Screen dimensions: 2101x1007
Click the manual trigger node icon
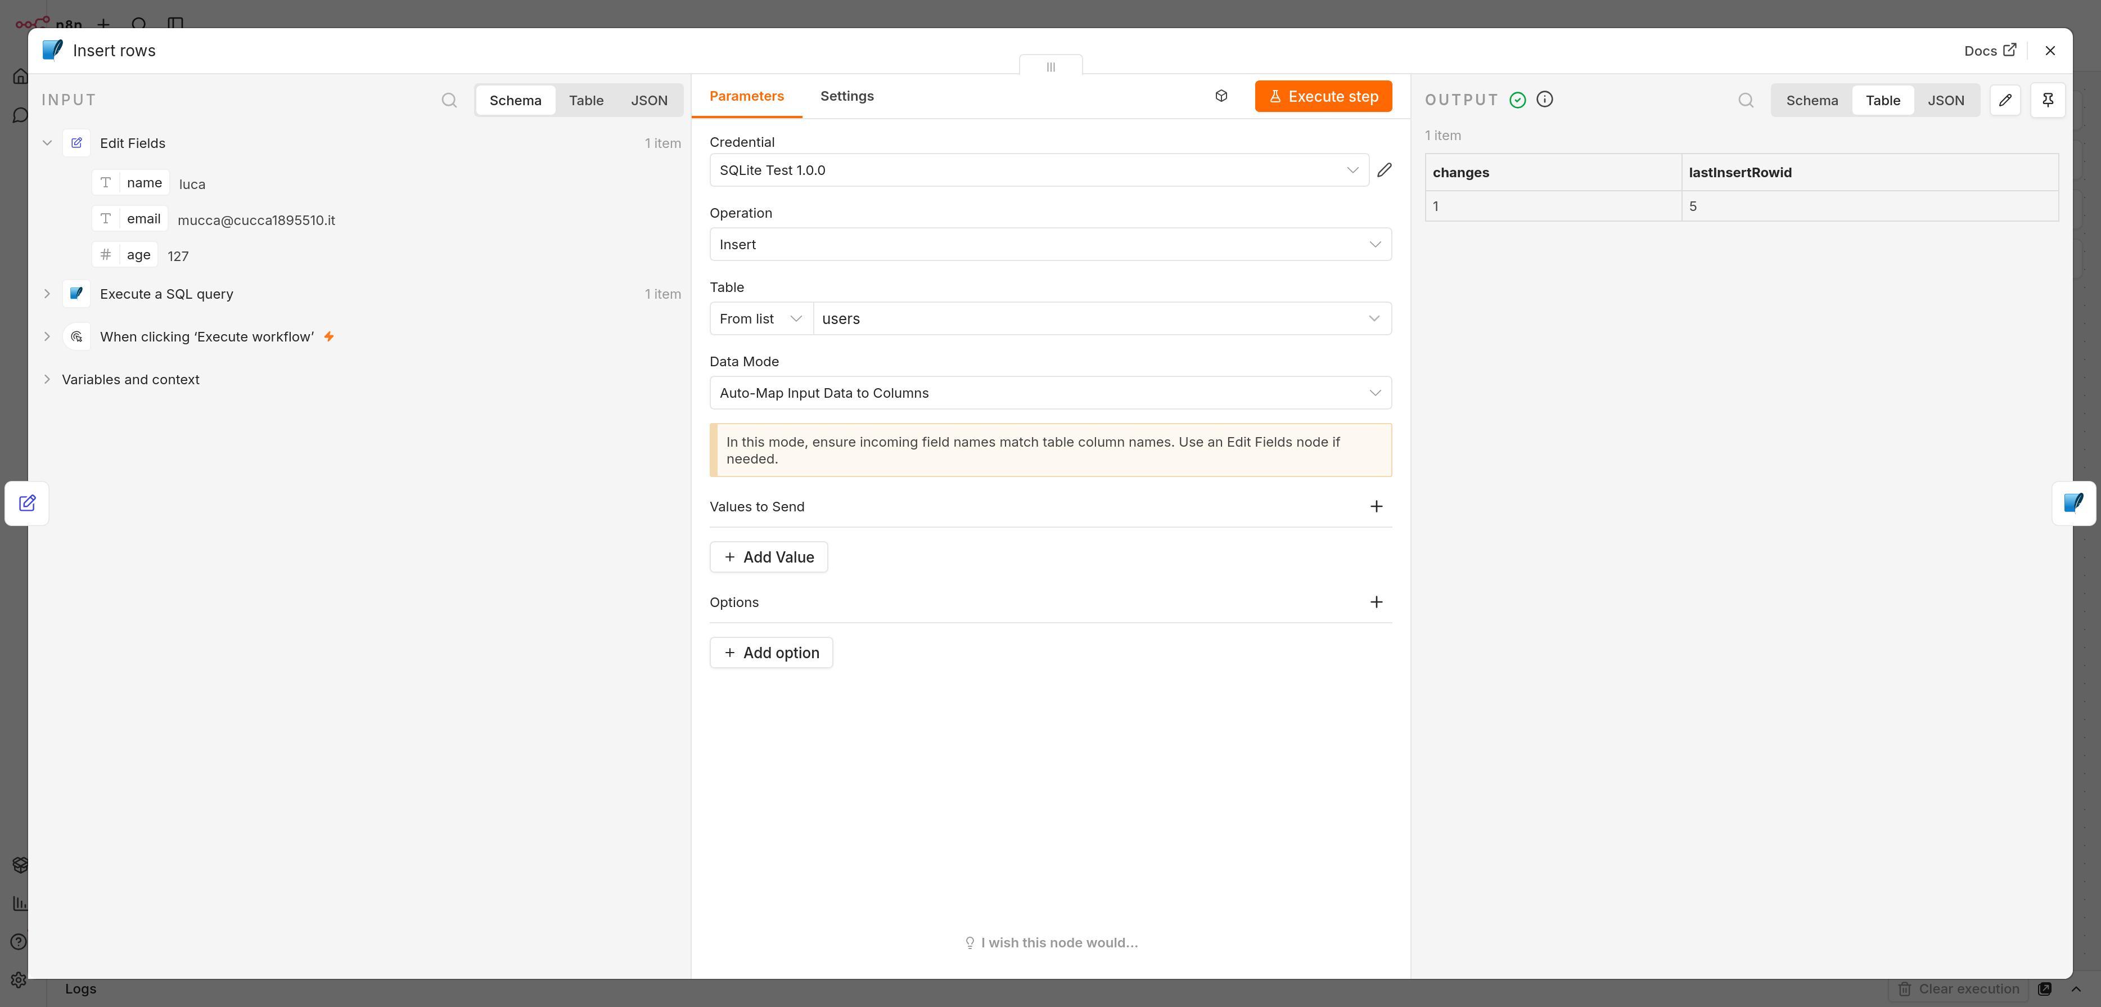pos(76,336)
